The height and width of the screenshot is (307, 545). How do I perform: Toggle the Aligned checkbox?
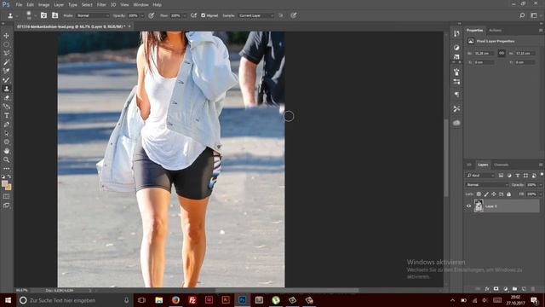(203, 15)
